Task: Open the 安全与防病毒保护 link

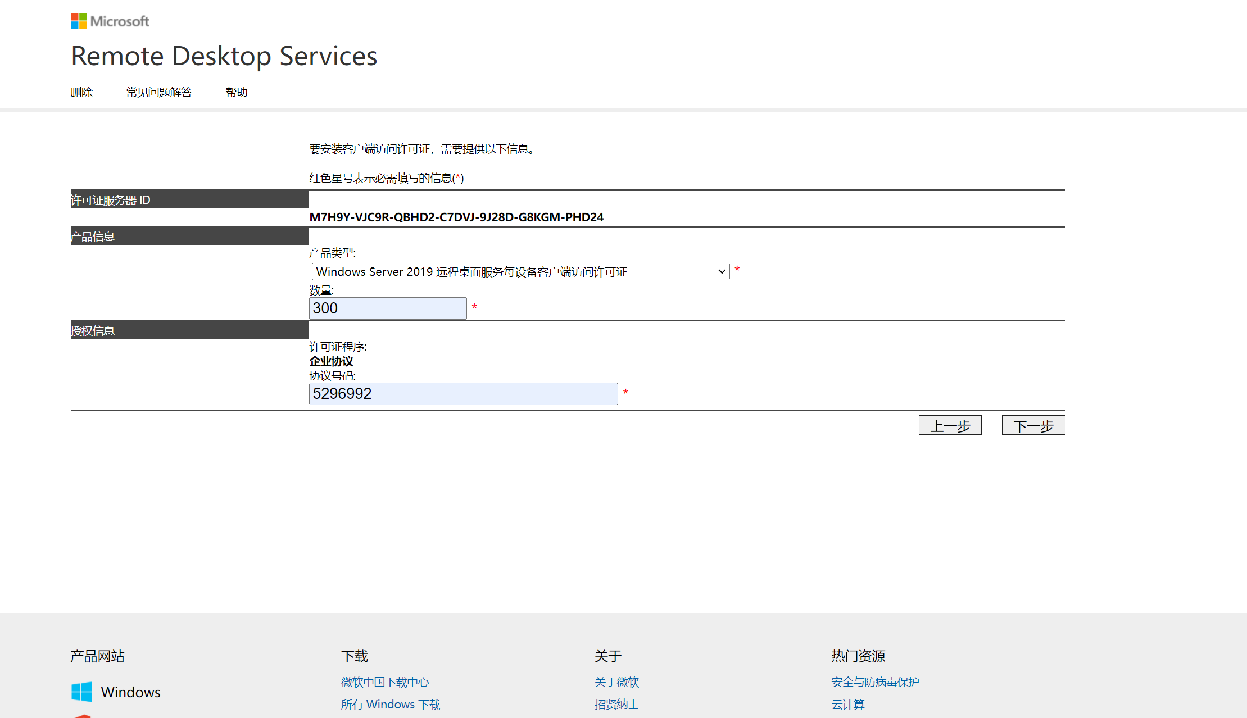Action: [x=875, y=682]
